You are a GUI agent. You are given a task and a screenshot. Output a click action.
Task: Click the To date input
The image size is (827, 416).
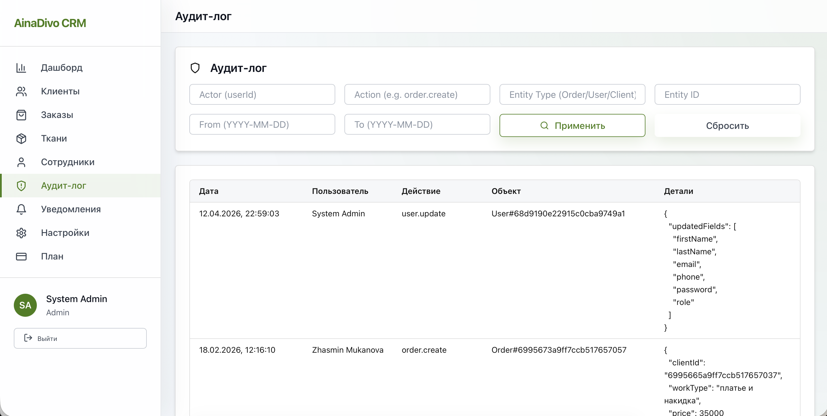pos(417,124)
